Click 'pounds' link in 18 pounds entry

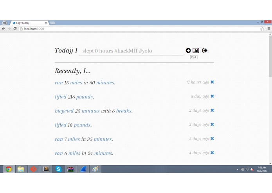[82, 125]
